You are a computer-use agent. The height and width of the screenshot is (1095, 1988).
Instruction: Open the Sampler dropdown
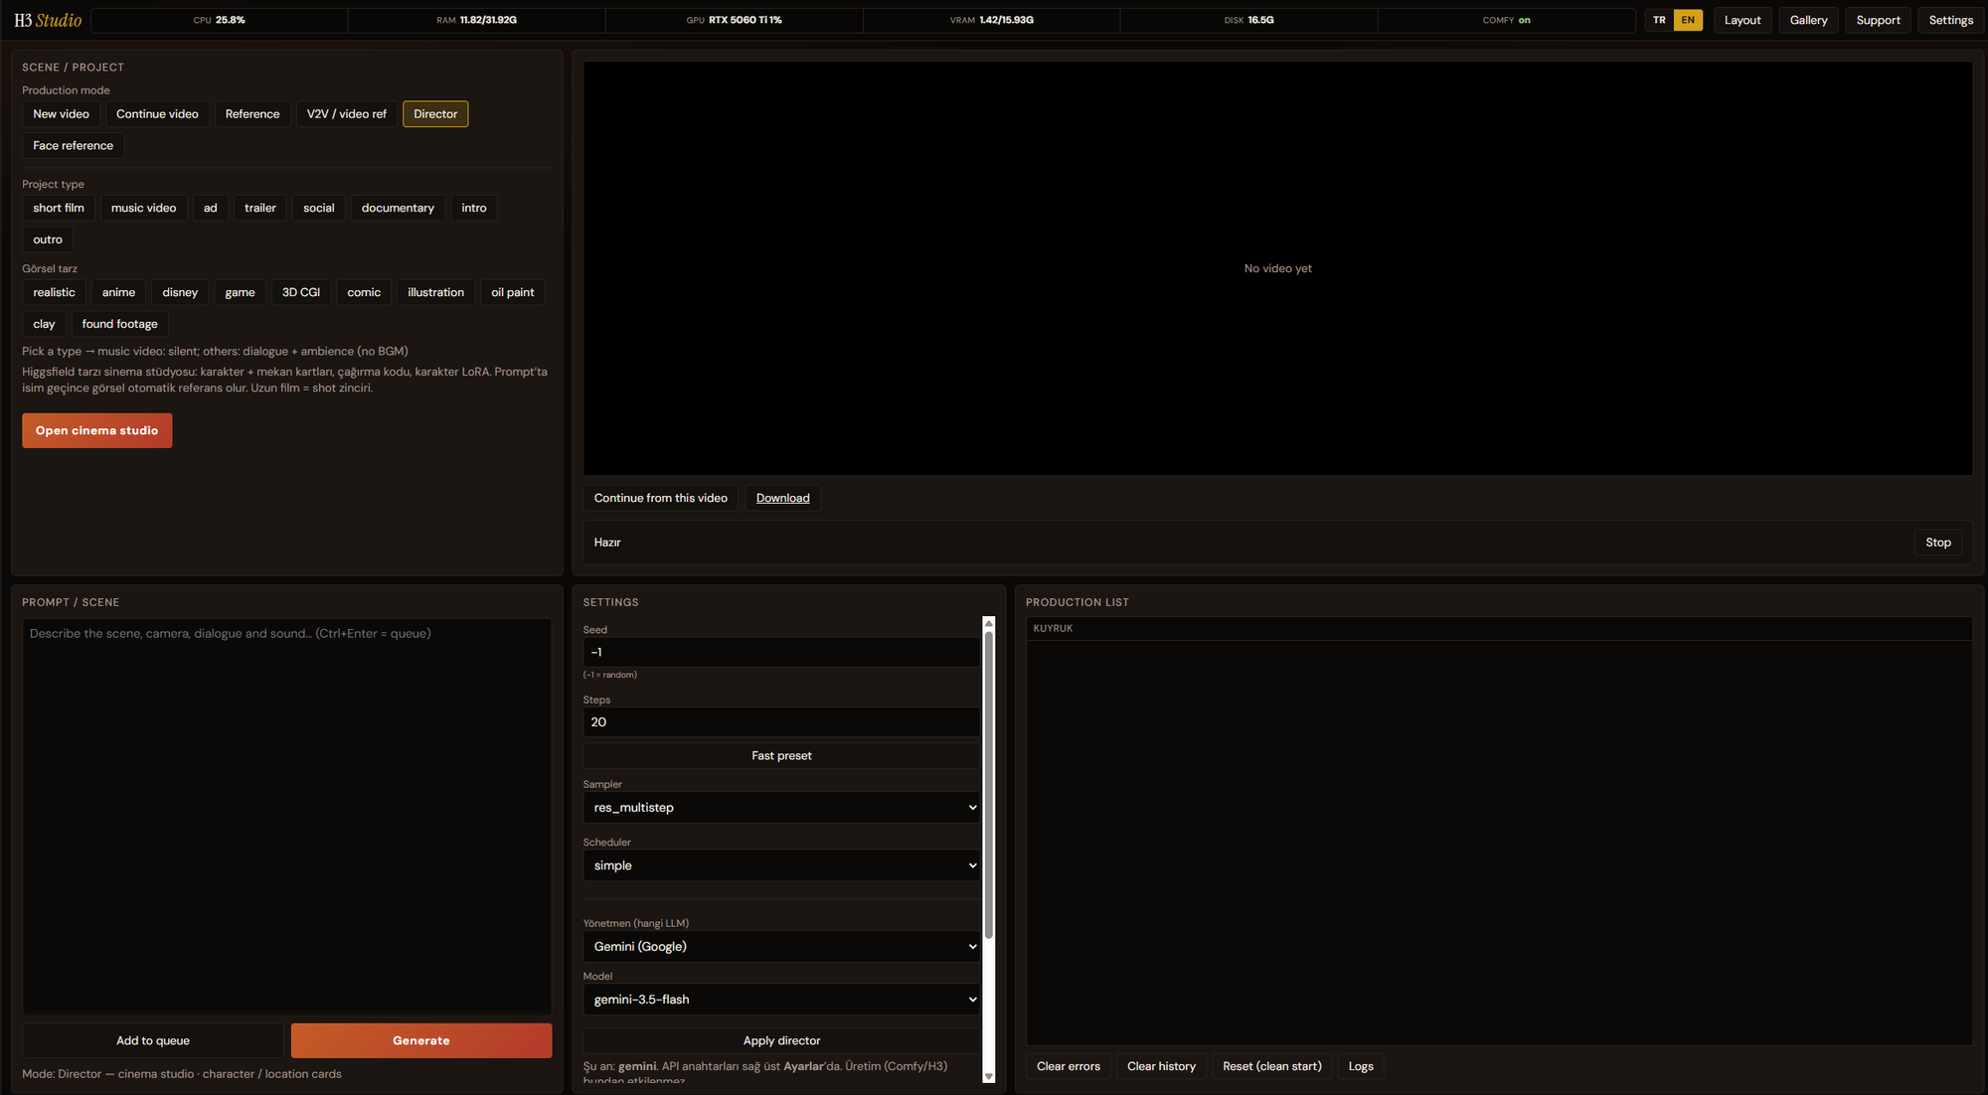click(x=781, y=808)
